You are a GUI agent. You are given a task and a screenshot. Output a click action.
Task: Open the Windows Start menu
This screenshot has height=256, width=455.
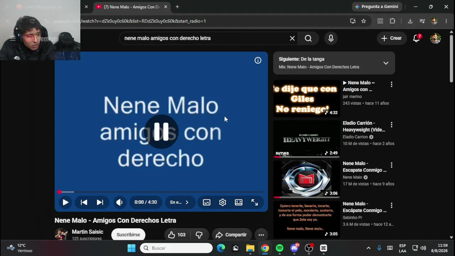[132, 248]
